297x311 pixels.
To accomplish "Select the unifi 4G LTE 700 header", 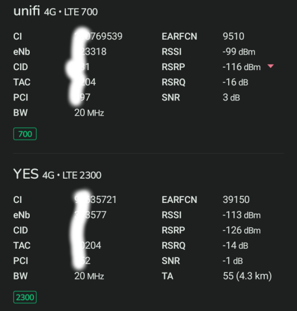I will point(55,11).
